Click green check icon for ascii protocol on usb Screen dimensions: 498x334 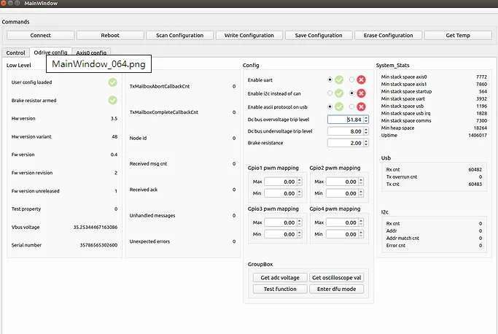pos(339,106)
